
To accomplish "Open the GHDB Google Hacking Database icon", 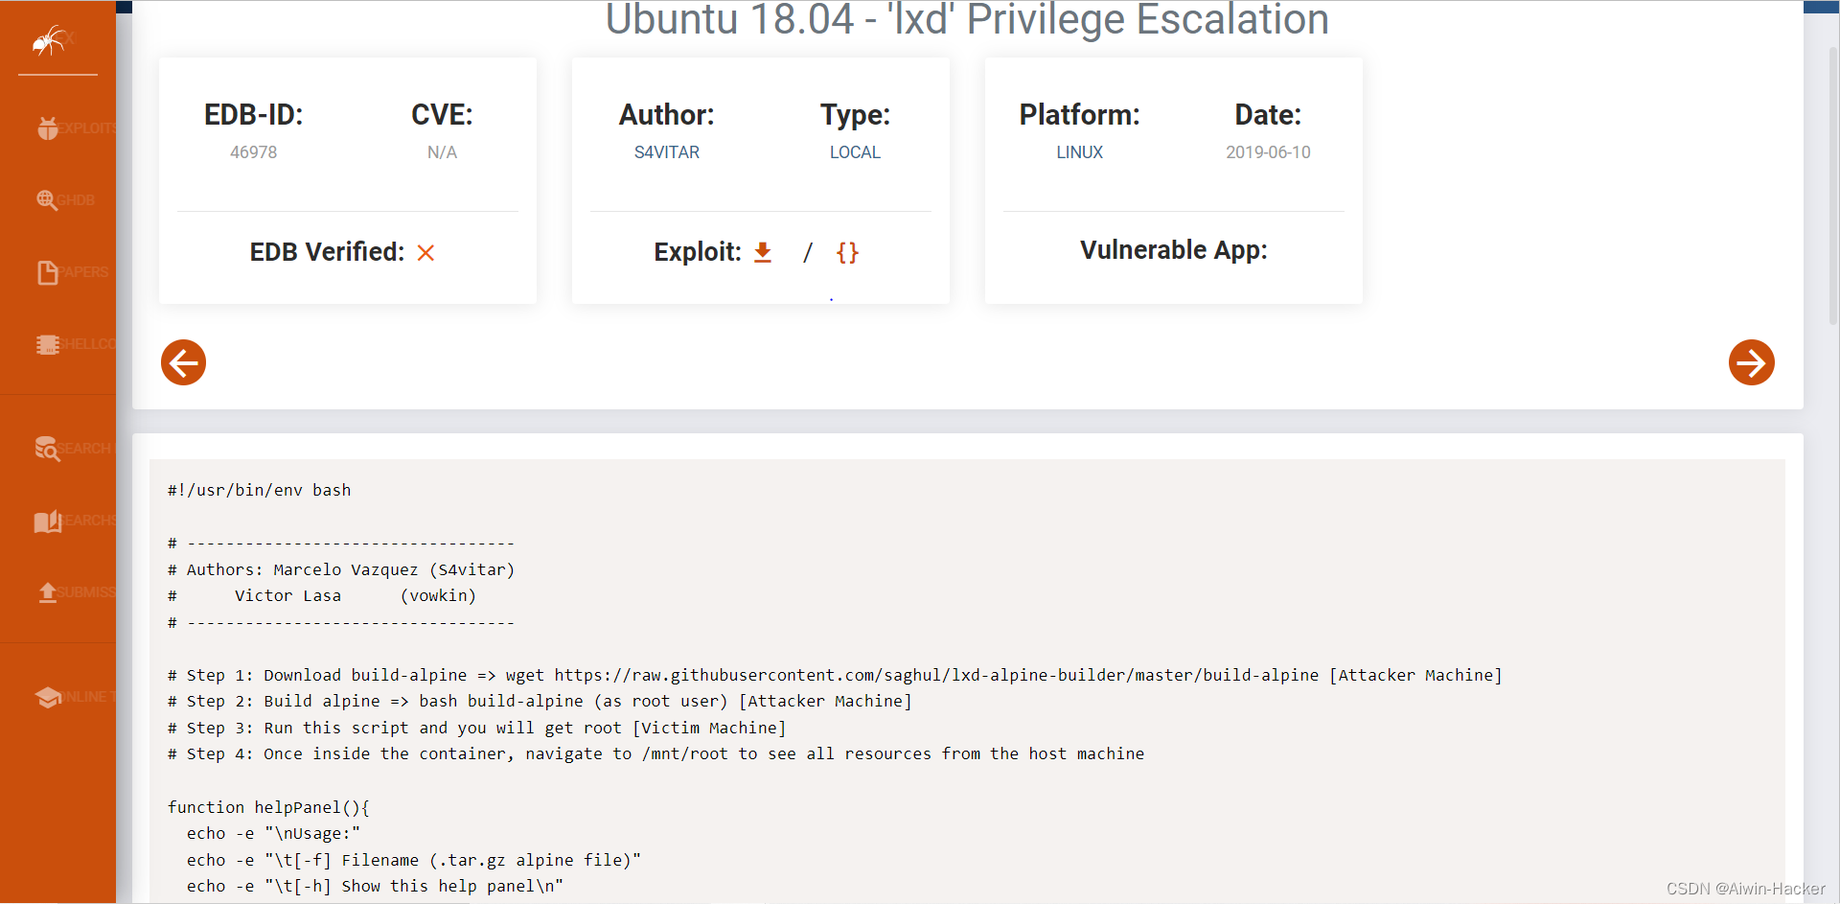I will point(47,200).
